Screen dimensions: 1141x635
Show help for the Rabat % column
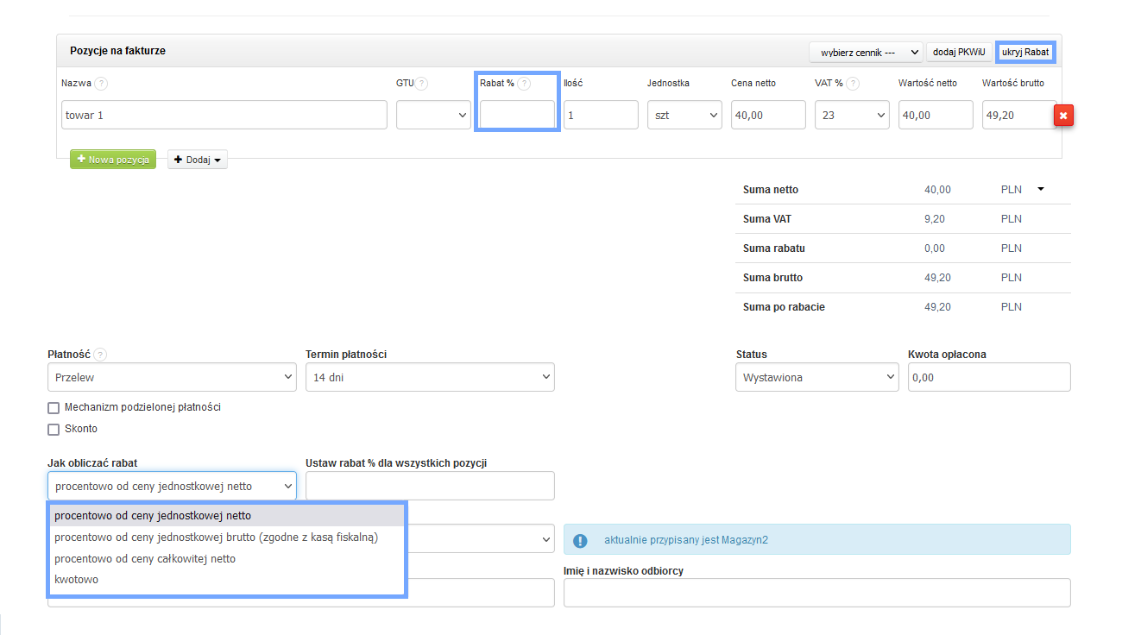[524, 84]
